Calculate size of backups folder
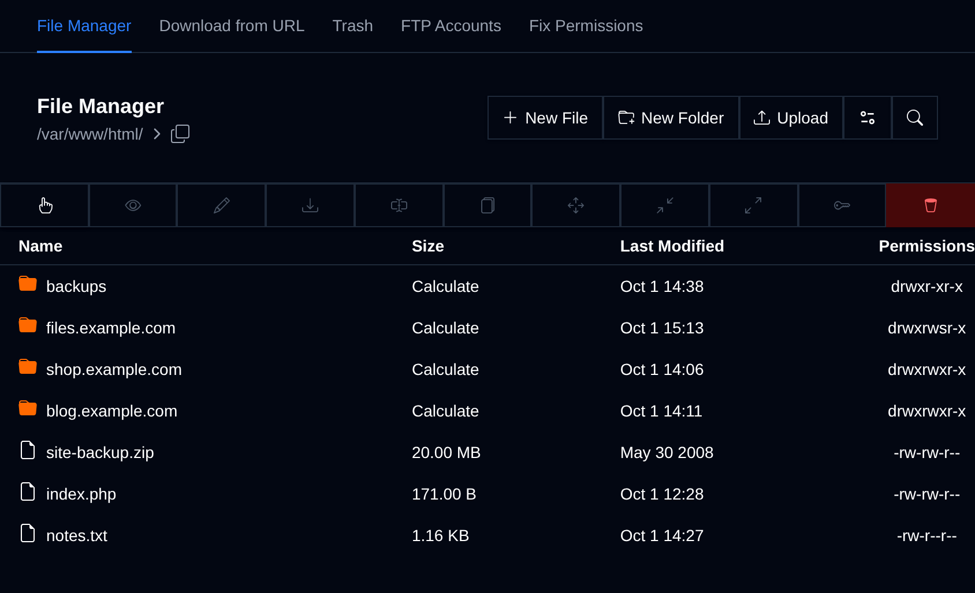Image resolution: width=975 pixels, height=593 pixels. [x=445, y=287]
